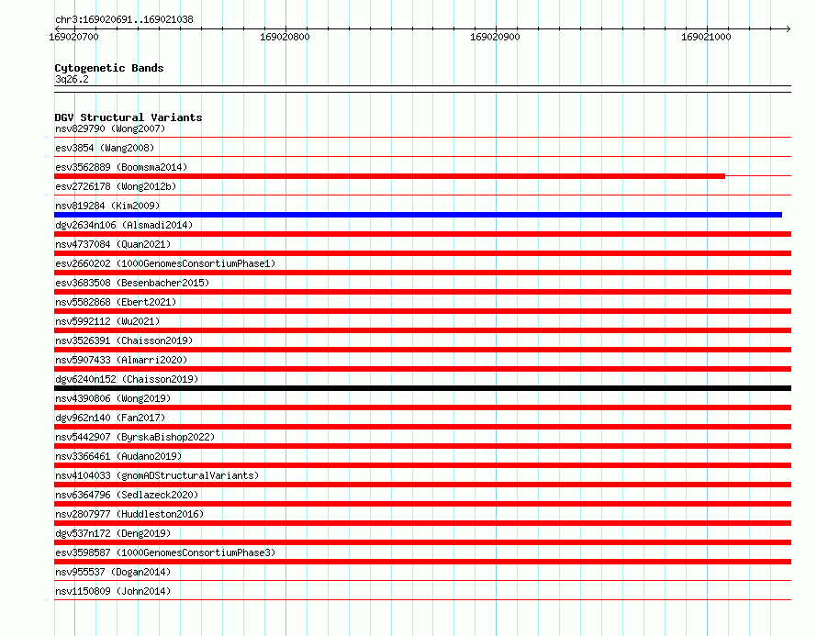The width and height of the screenshot is (817, 636).
Task: Click the red nsv6364796 Sedlazeck2020 bar
Action: pos(422,504)
